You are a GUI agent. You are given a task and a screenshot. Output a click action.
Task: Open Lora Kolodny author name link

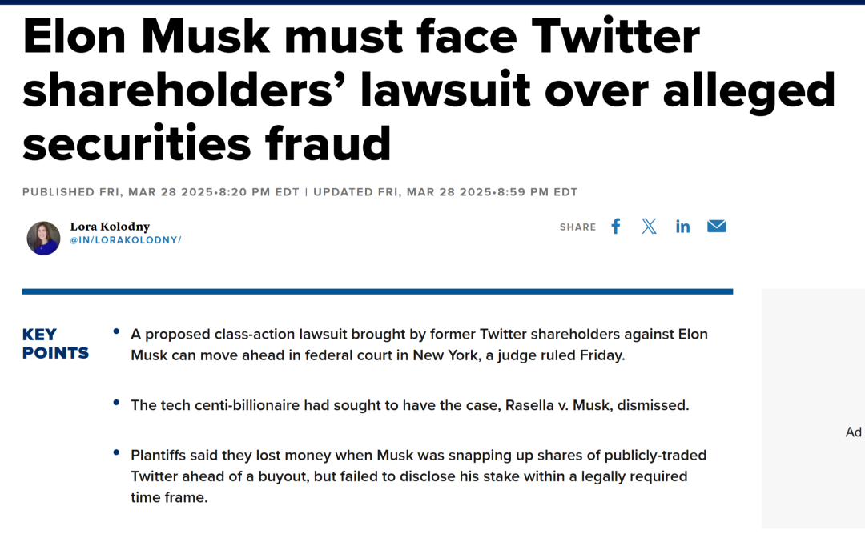pyautogui.click(x=110, y=227)
